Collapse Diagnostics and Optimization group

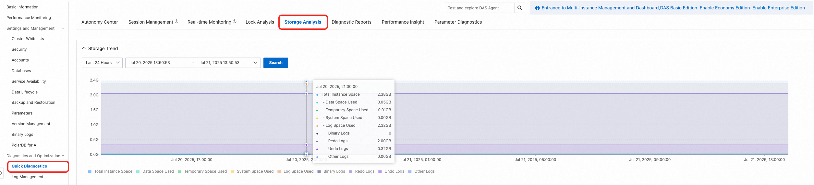tap(63, 156)
